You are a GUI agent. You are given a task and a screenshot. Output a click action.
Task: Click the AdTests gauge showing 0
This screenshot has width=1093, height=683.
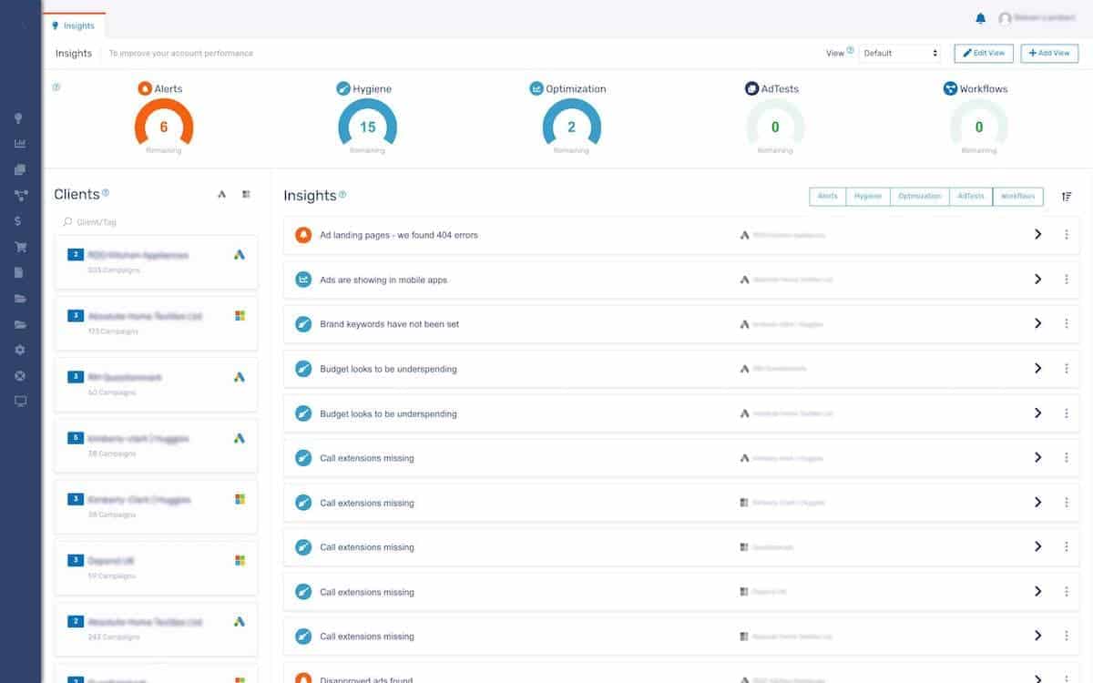(775, 127)
